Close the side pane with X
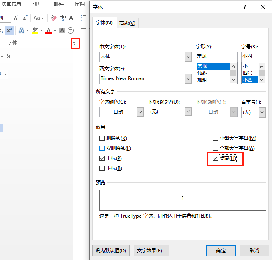The height and width of the screenshot is (260, 272). tap(9, 56)
